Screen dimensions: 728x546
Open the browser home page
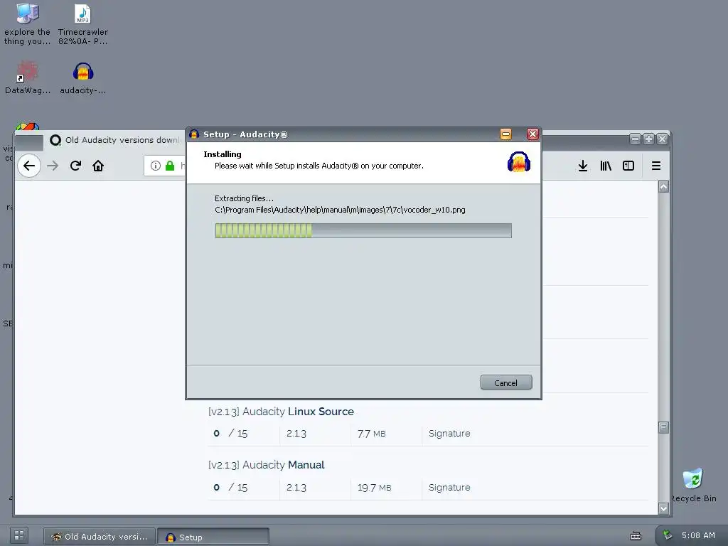pos(98,166)
